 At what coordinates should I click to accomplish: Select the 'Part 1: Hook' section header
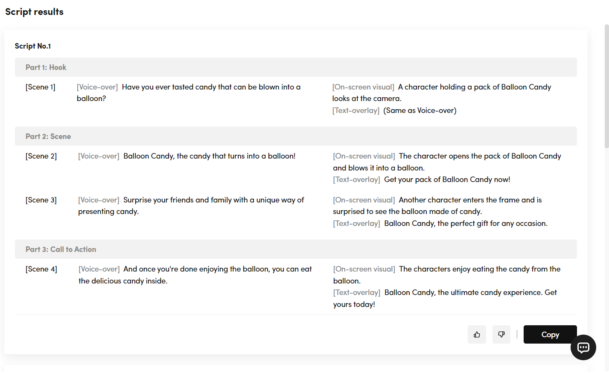pos(296,67)
